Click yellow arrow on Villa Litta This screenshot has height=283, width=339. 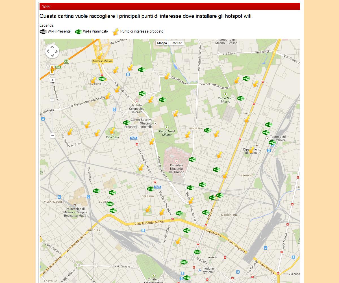click(112, 131)
